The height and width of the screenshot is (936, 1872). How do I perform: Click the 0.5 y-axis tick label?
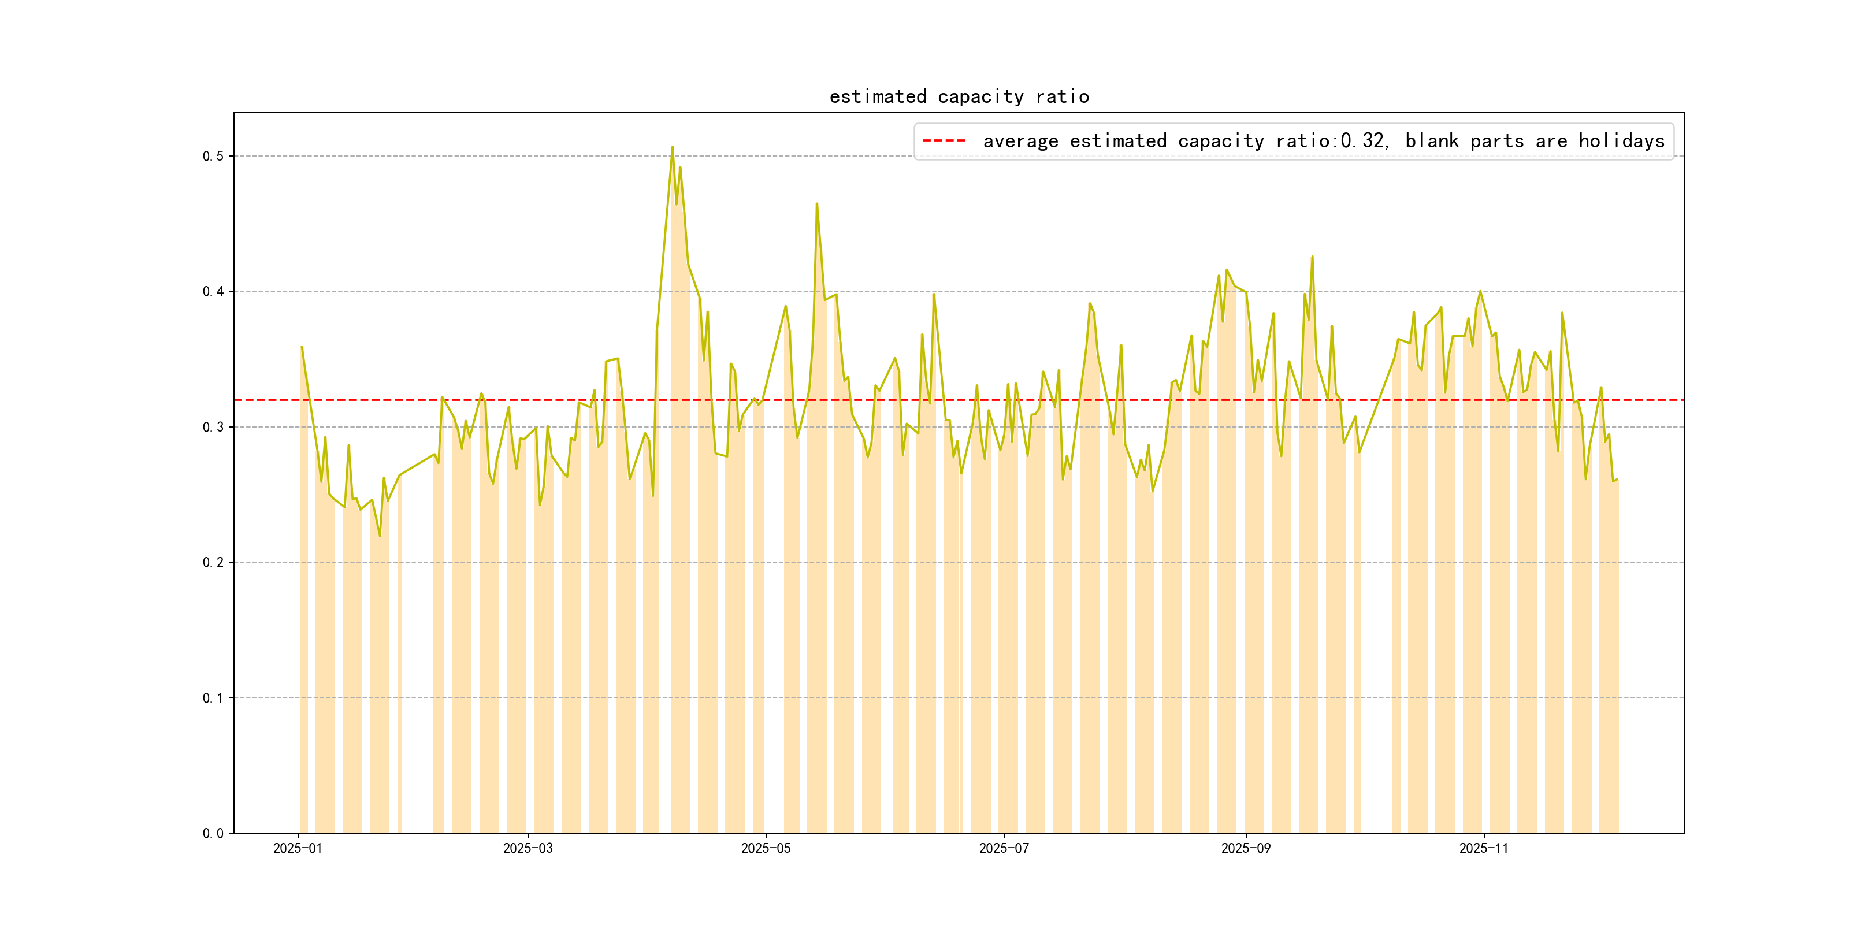coord(213,156)
